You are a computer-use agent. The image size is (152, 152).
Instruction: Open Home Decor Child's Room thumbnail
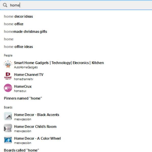(8, 128)
